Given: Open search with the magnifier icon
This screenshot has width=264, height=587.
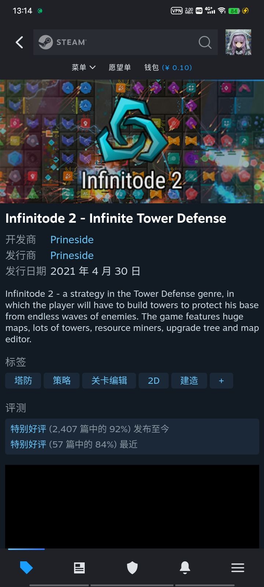Looking at the screenshot, I should 205,42.
